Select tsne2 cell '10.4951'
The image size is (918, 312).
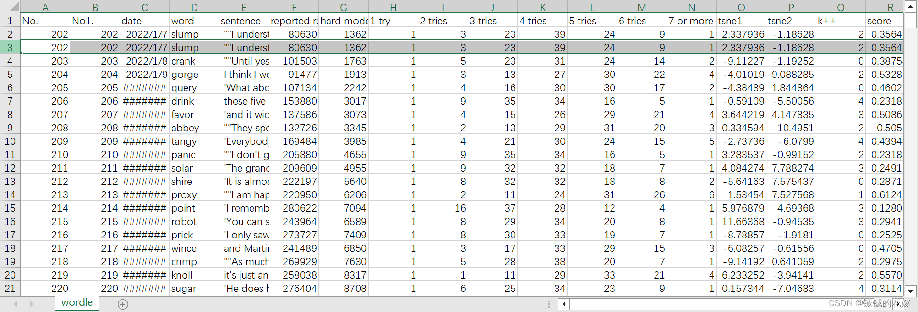(791, 128)
